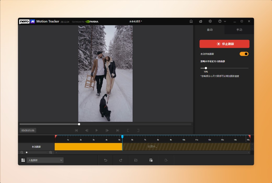Click the Play button under the preview
272x183 pixels.
tap(97, 130)
